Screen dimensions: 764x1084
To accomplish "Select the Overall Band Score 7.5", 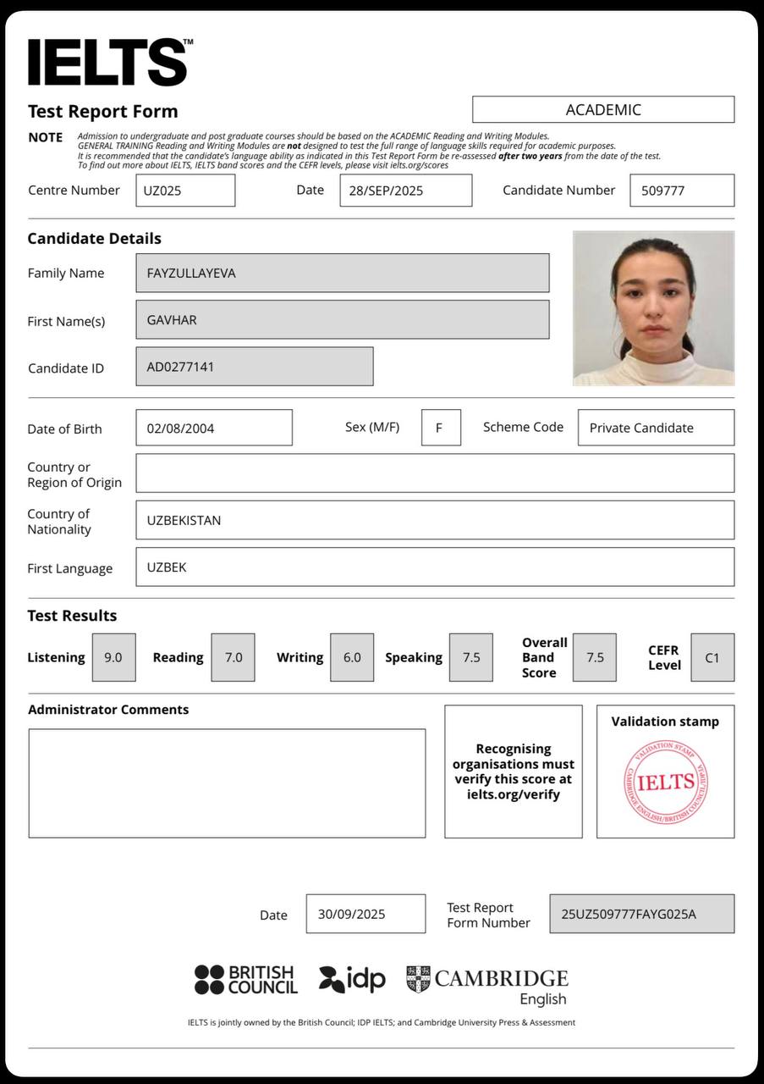I will [x=594, y=657].
